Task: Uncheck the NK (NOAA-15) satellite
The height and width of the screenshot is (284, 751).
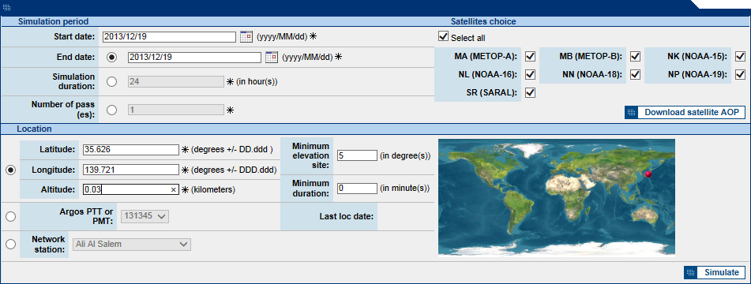Action: tap(741, 57)
